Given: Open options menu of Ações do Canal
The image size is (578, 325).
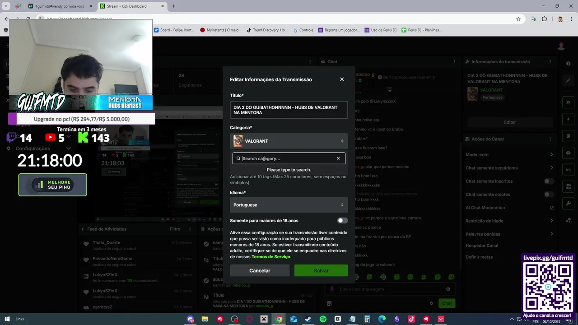Looking at the screenshot, I should click(550, 139).
